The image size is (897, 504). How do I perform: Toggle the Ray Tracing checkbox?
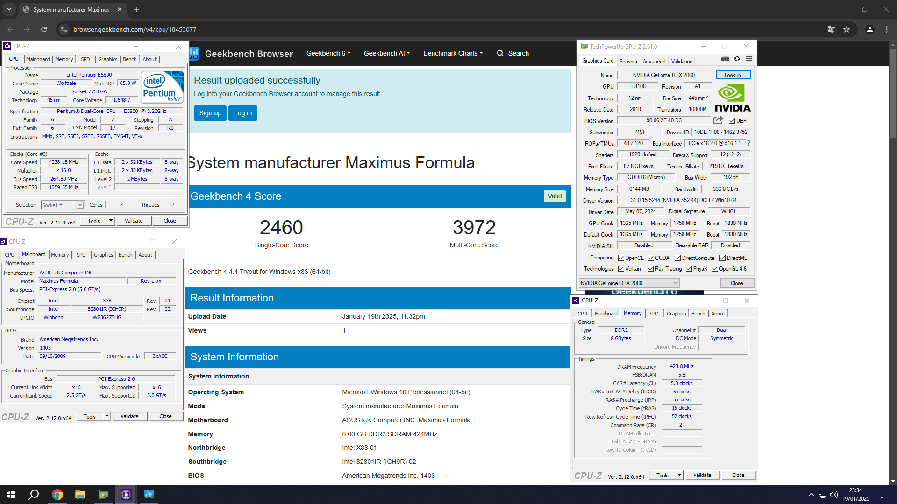pos(650,269)
